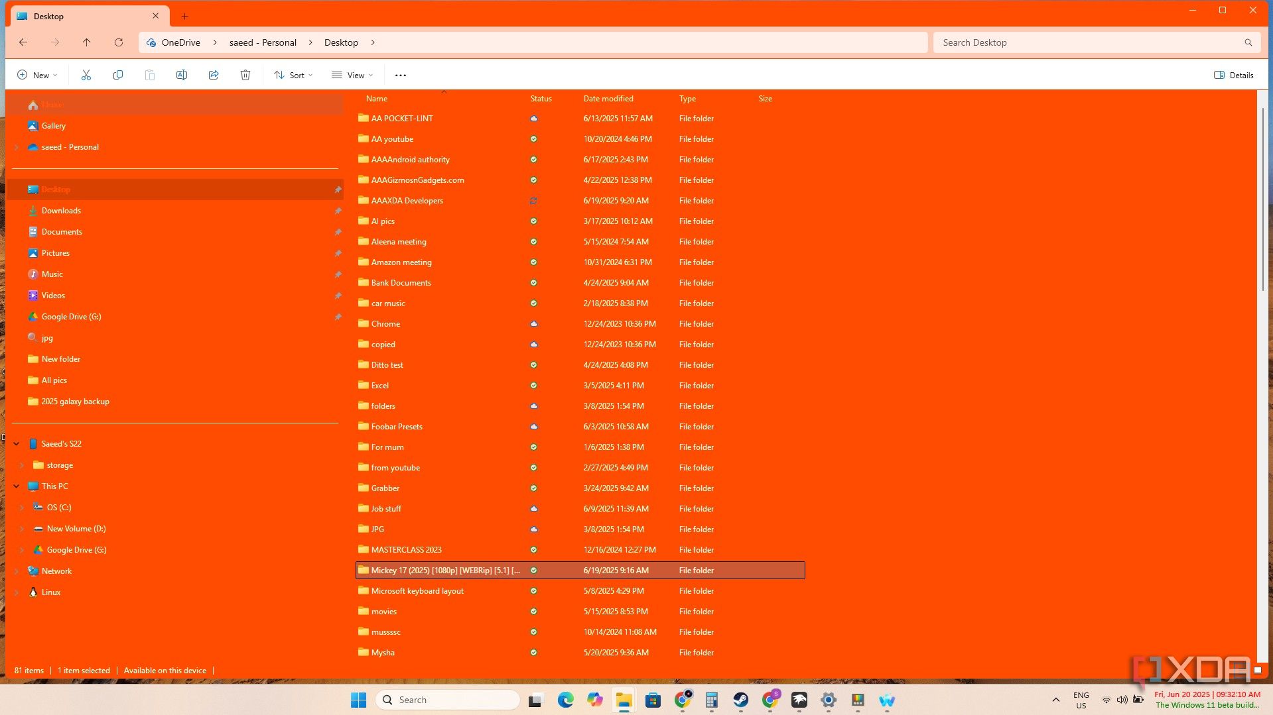Open the View dropdown
1273x715 pixels.
point(352,75)
